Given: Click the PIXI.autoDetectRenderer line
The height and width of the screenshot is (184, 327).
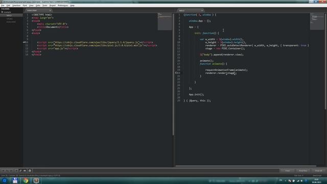Looking at the screenshot, I should click(x=257, y=45).
